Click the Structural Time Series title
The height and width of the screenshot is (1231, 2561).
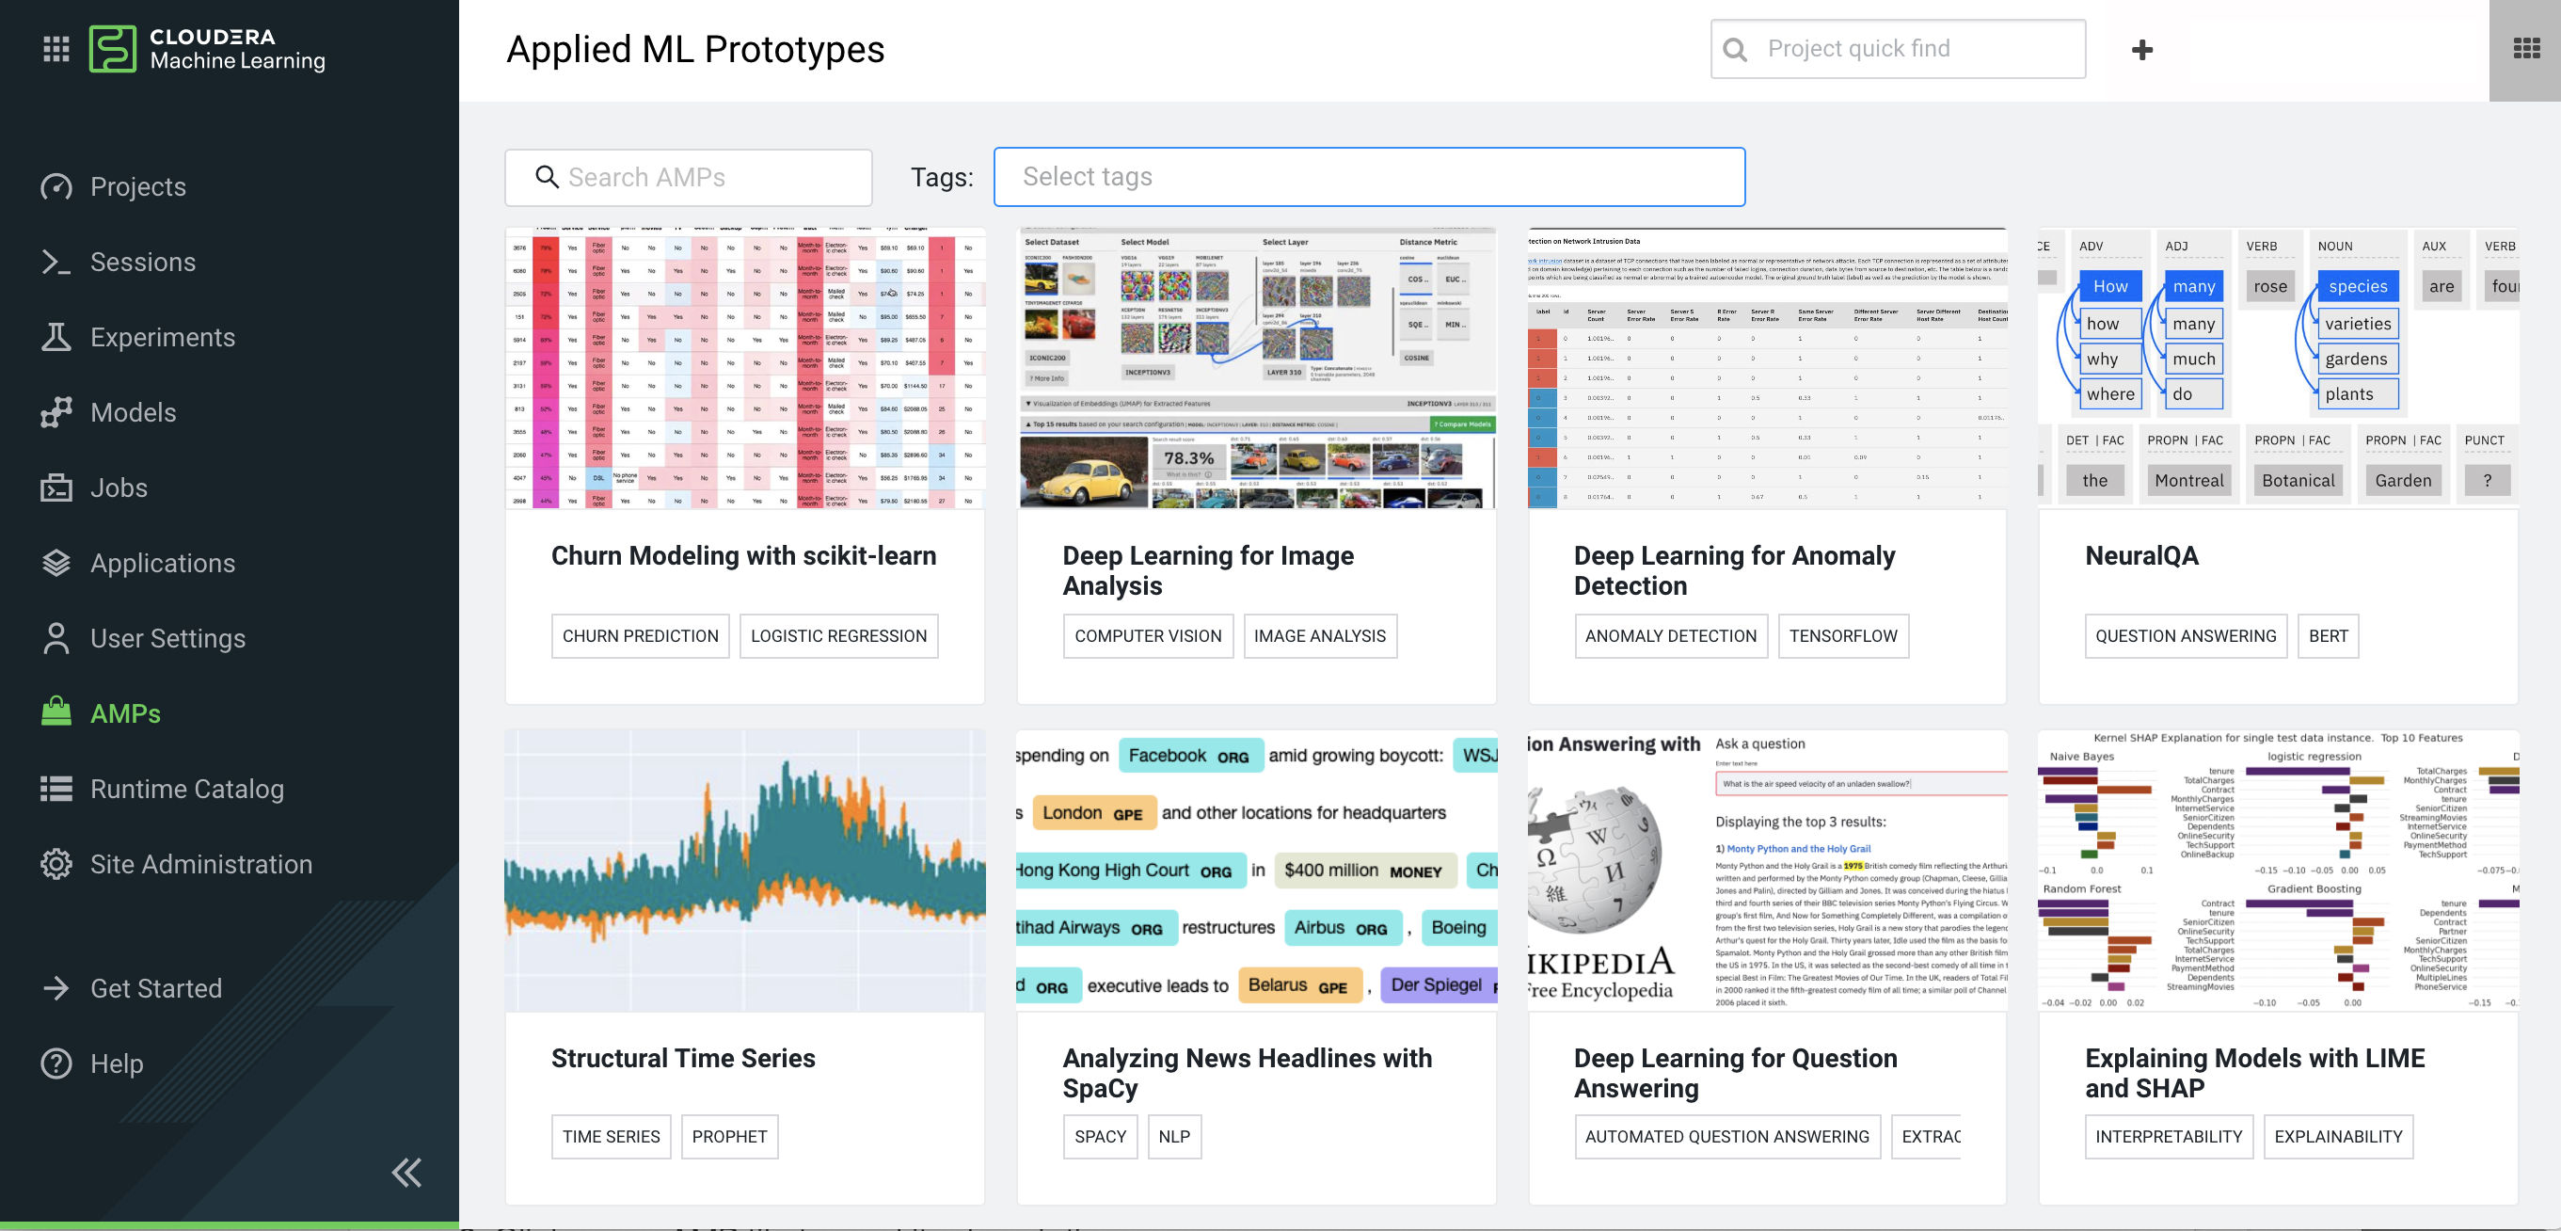pos(683,1058)
